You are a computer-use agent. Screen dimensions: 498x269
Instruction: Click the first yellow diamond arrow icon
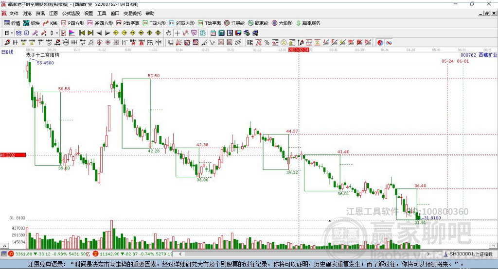[x=116, y=33]
